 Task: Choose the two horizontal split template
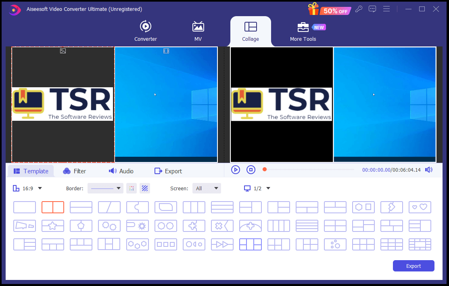(x=81, y=207)
